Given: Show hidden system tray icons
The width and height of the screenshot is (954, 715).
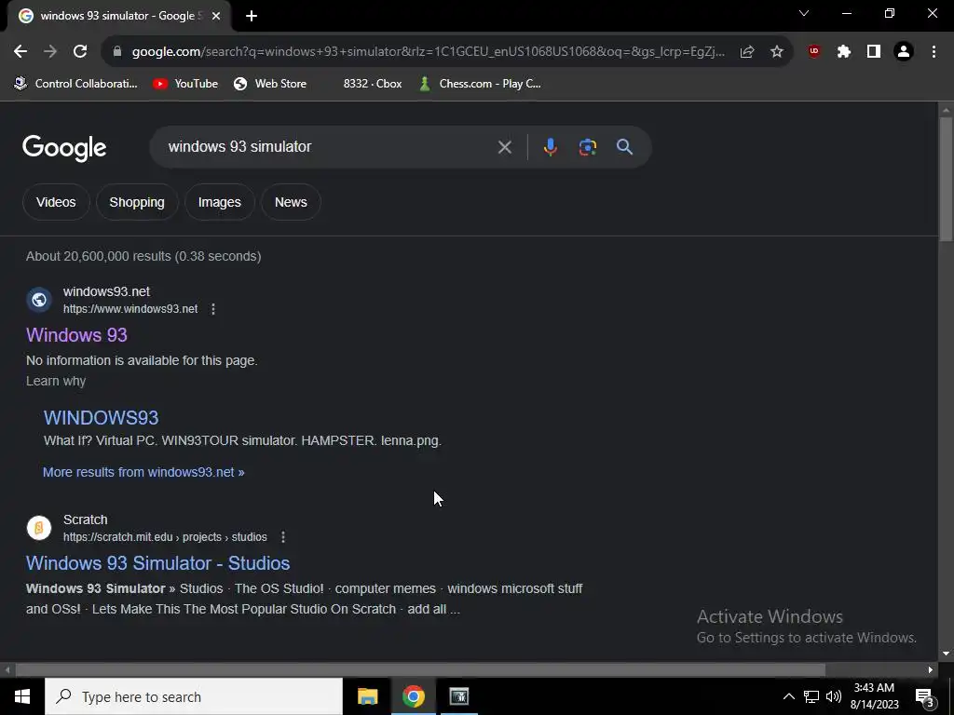Looking at the screenshot, I should click(x=788, y=696).
